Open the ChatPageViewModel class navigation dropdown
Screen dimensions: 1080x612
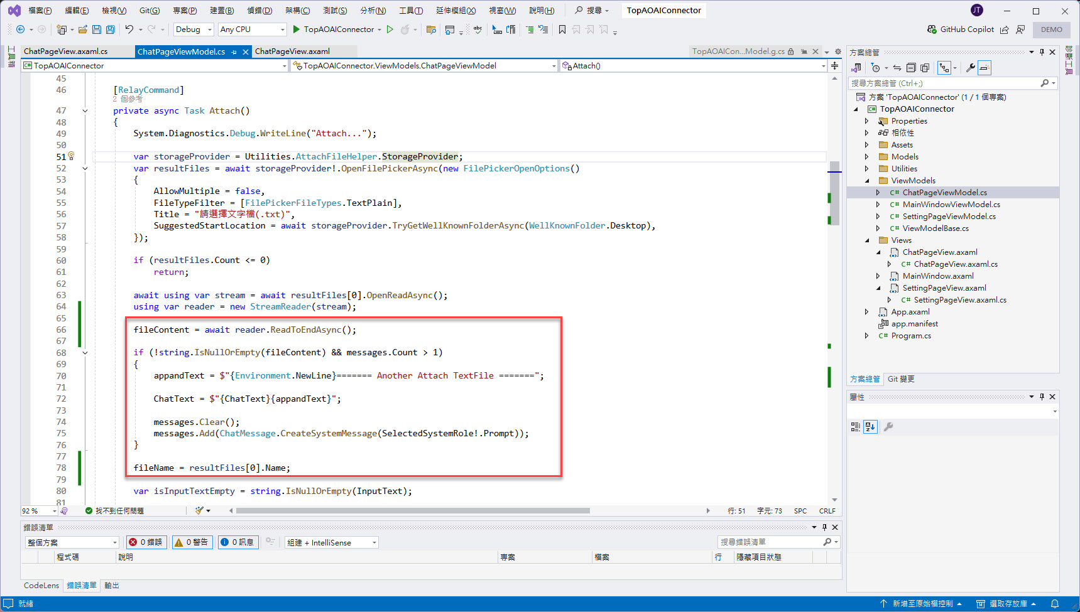point(425,66)
